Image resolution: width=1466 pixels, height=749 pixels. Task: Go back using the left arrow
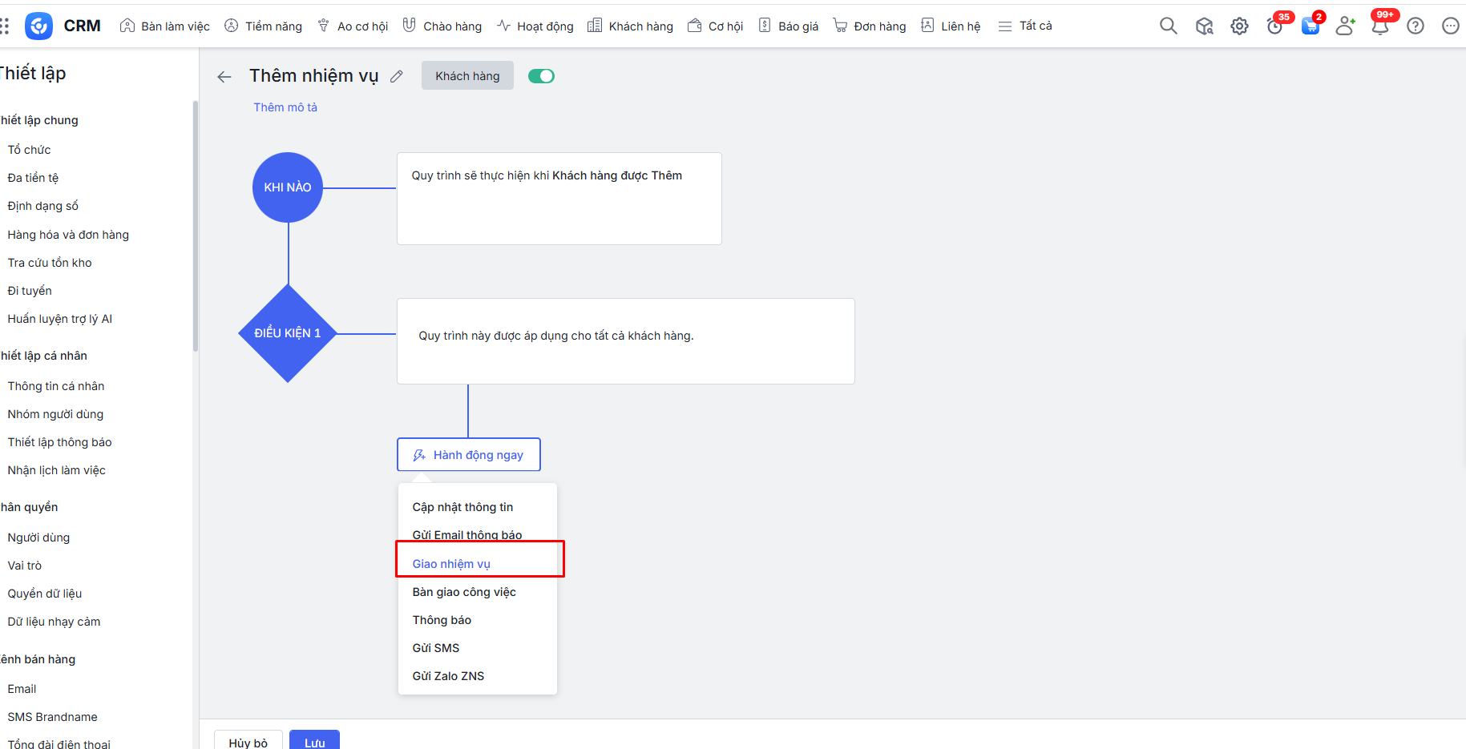(x=224, y=77)
